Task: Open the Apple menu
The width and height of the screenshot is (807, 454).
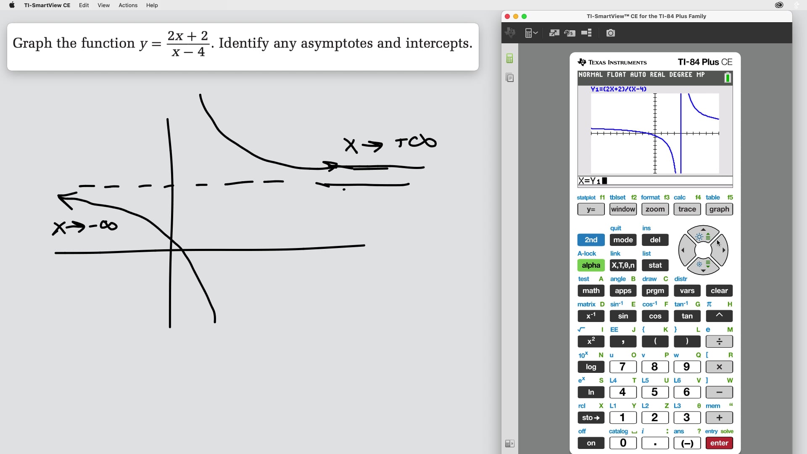Action: coord(12,5)
